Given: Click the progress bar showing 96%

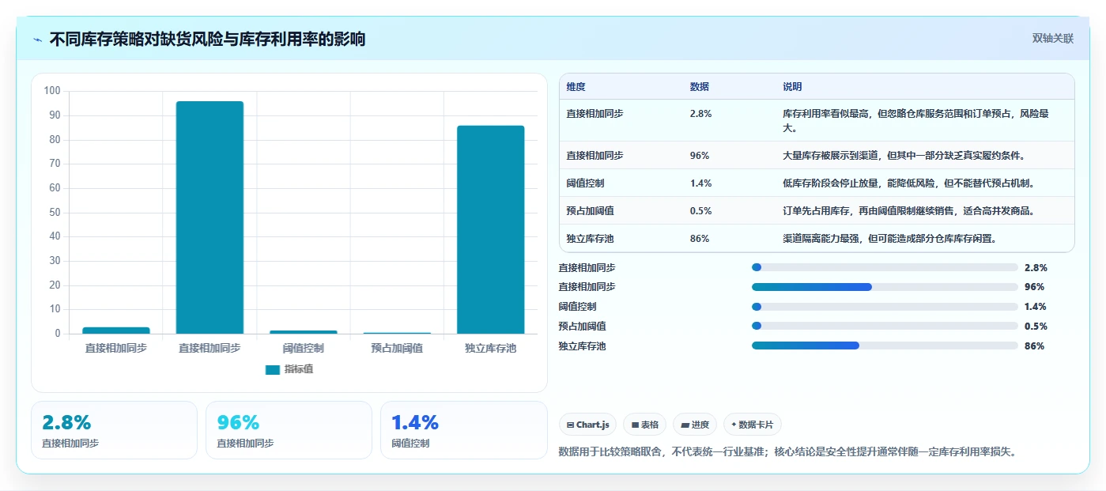Looking at the screenshot, I should [885, 287].
